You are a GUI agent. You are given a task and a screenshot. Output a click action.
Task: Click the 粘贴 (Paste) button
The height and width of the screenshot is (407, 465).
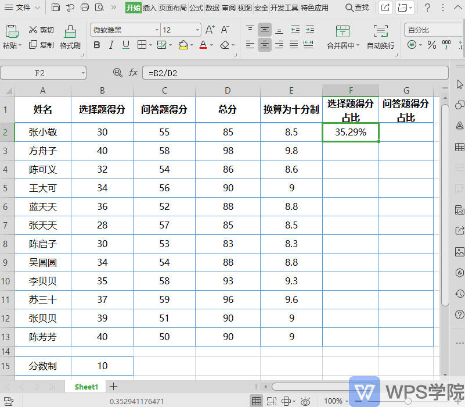[12, 34]
